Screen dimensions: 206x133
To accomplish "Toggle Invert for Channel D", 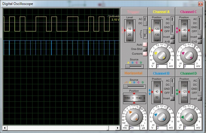I will [200, 98].
